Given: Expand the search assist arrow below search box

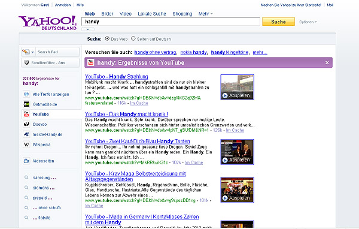Looking at the screenshot, I should point(88,29).
